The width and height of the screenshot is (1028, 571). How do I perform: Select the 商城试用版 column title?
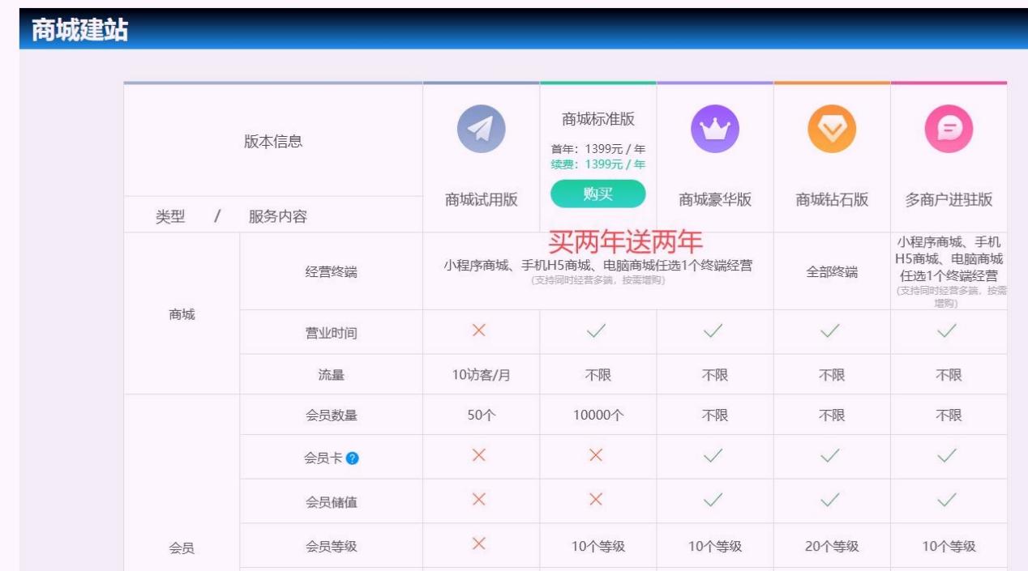[x=481, y=200]
